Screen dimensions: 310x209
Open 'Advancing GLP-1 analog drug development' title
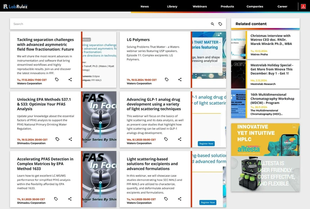(154, 104)
